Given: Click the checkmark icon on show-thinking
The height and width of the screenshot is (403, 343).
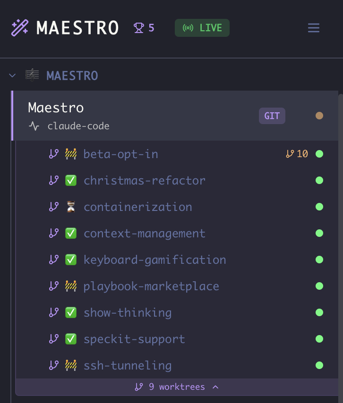Looking at the screenshot, I should tap(70, 312).
